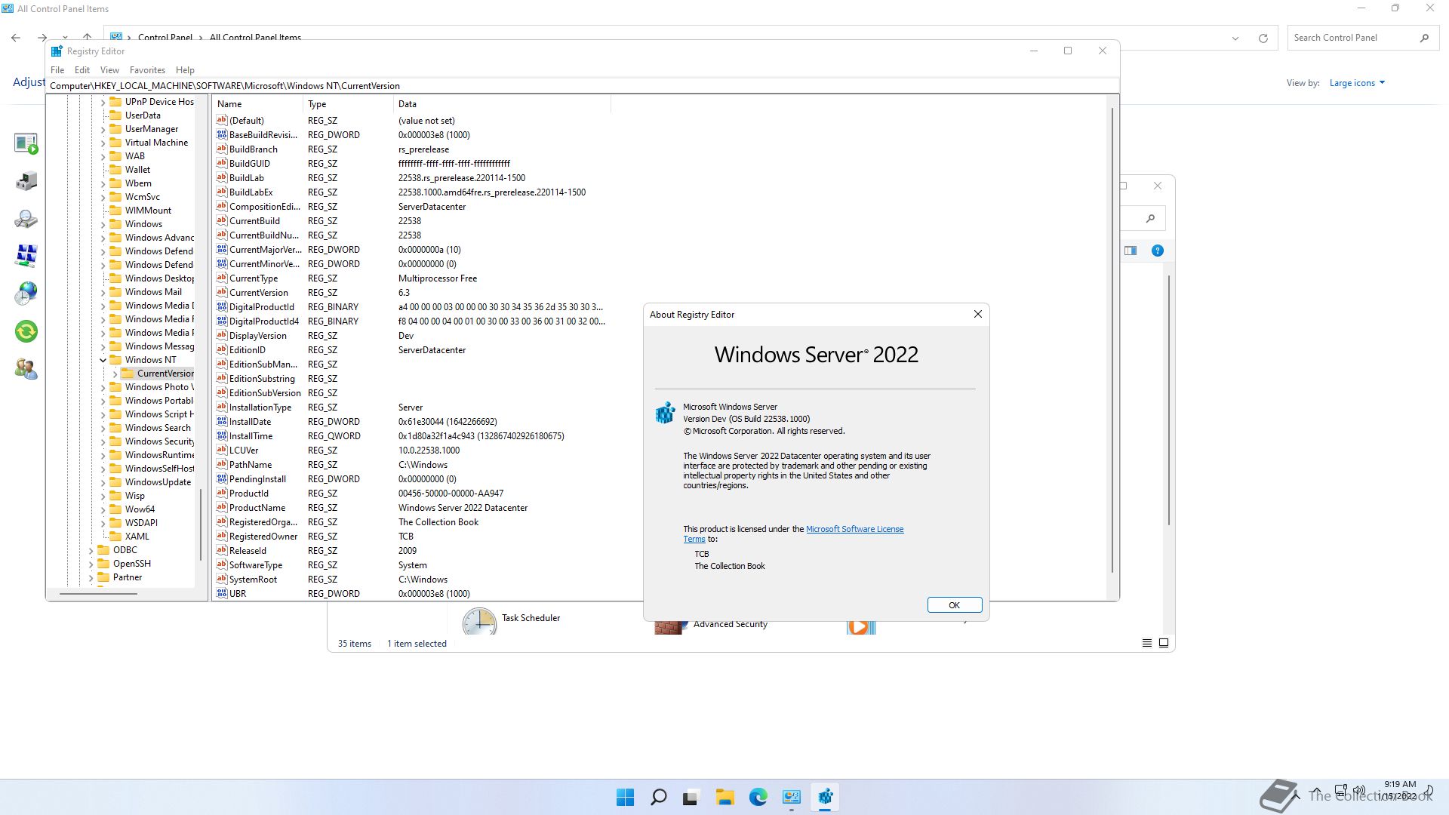The image size is (1449, 815).
Task: Switch to details view icon in status bar
Action: (x=1146, y=643)
